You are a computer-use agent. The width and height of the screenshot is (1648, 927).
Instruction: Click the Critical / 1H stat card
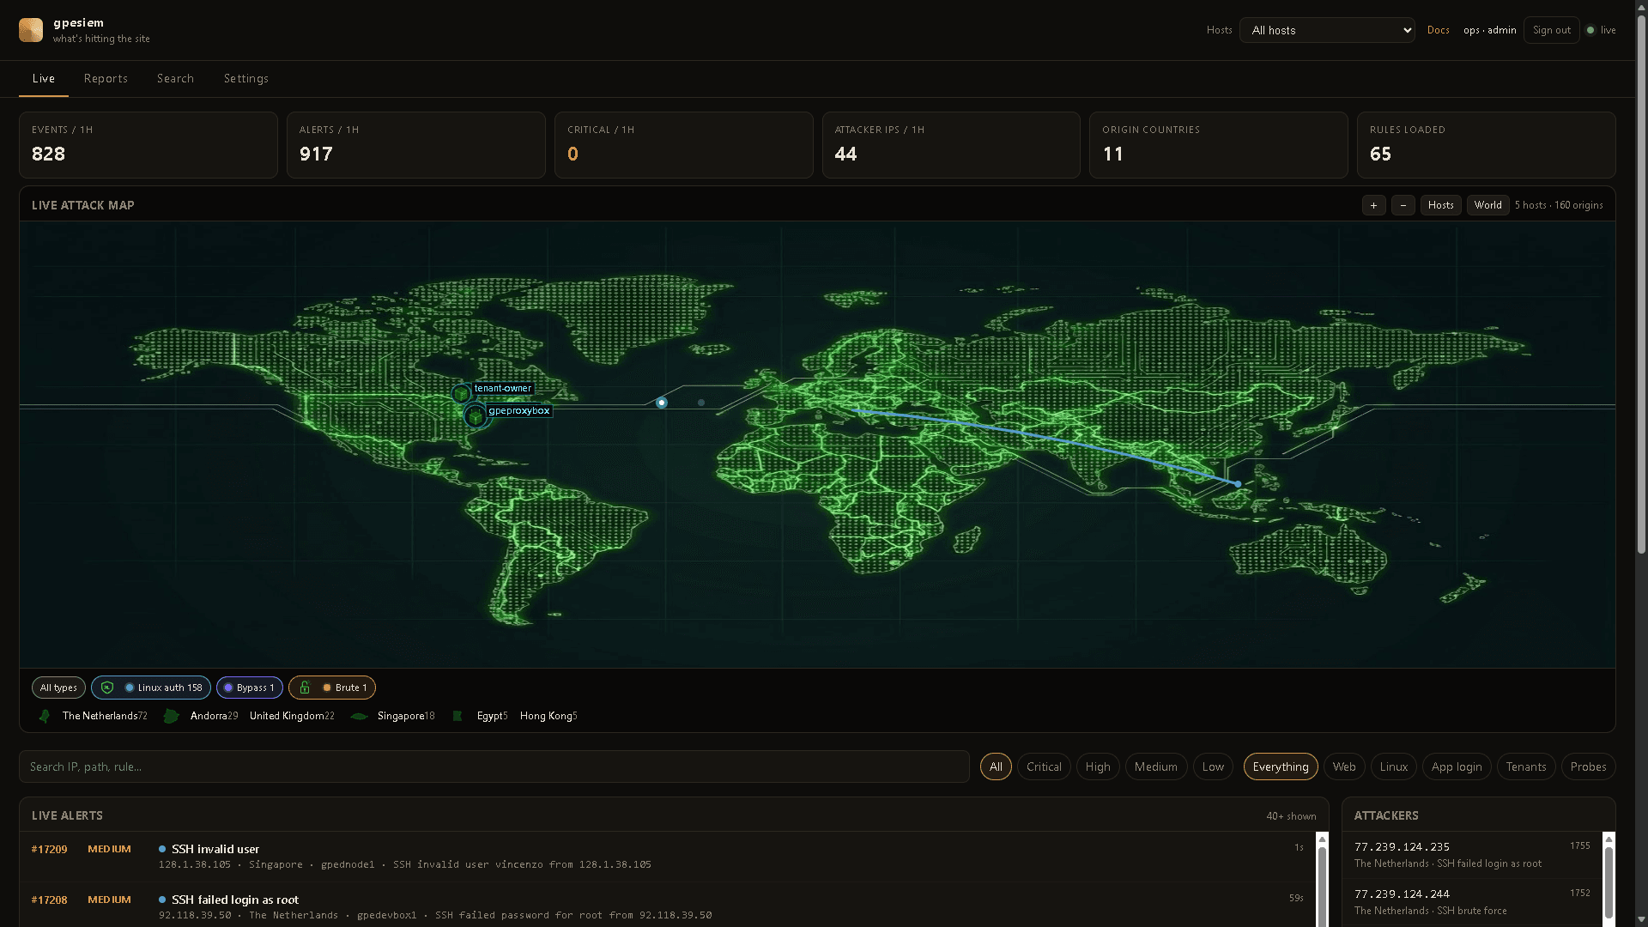684,145
